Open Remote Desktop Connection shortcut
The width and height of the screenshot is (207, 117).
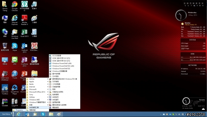(34, 61)
